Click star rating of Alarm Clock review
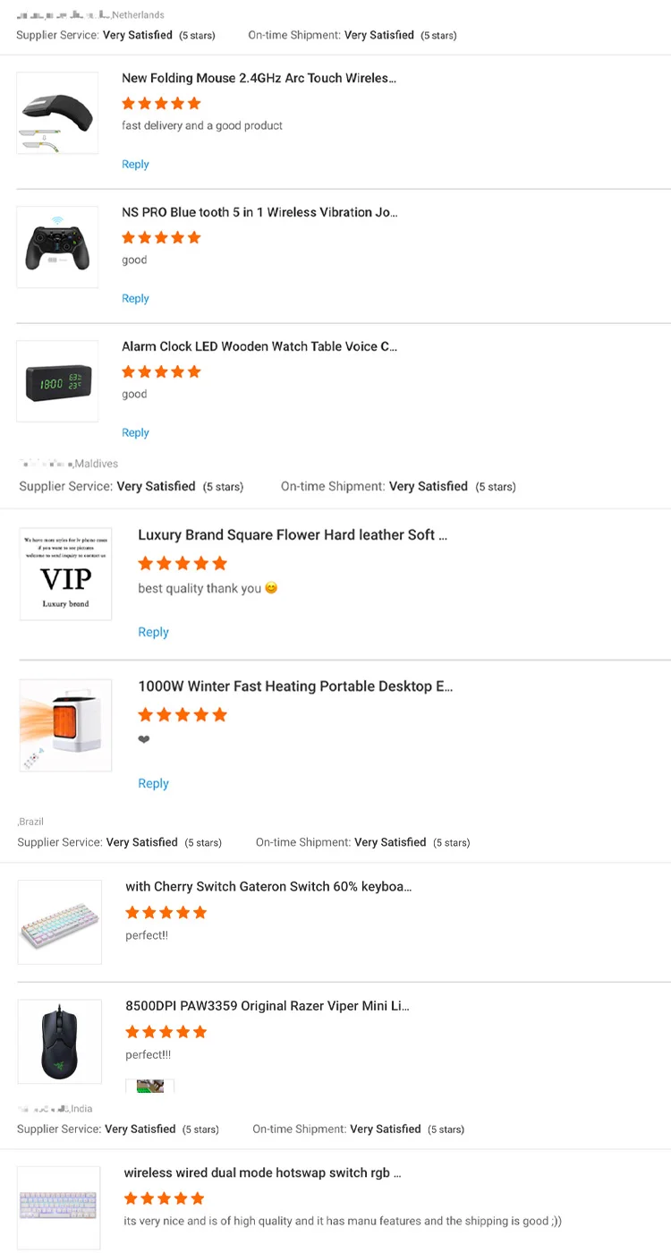 [161, 371]
